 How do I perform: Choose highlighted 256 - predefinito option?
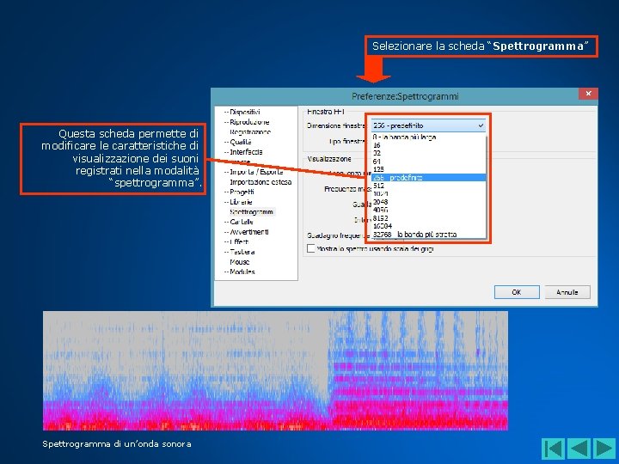(x=428, y=178)
